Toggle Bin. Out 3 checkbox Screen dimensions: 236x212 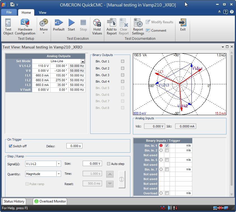pyautogui.click(x=123, y=75)
